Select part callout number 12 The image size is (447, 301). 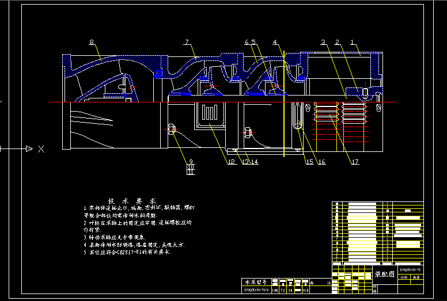coord(232,162)
